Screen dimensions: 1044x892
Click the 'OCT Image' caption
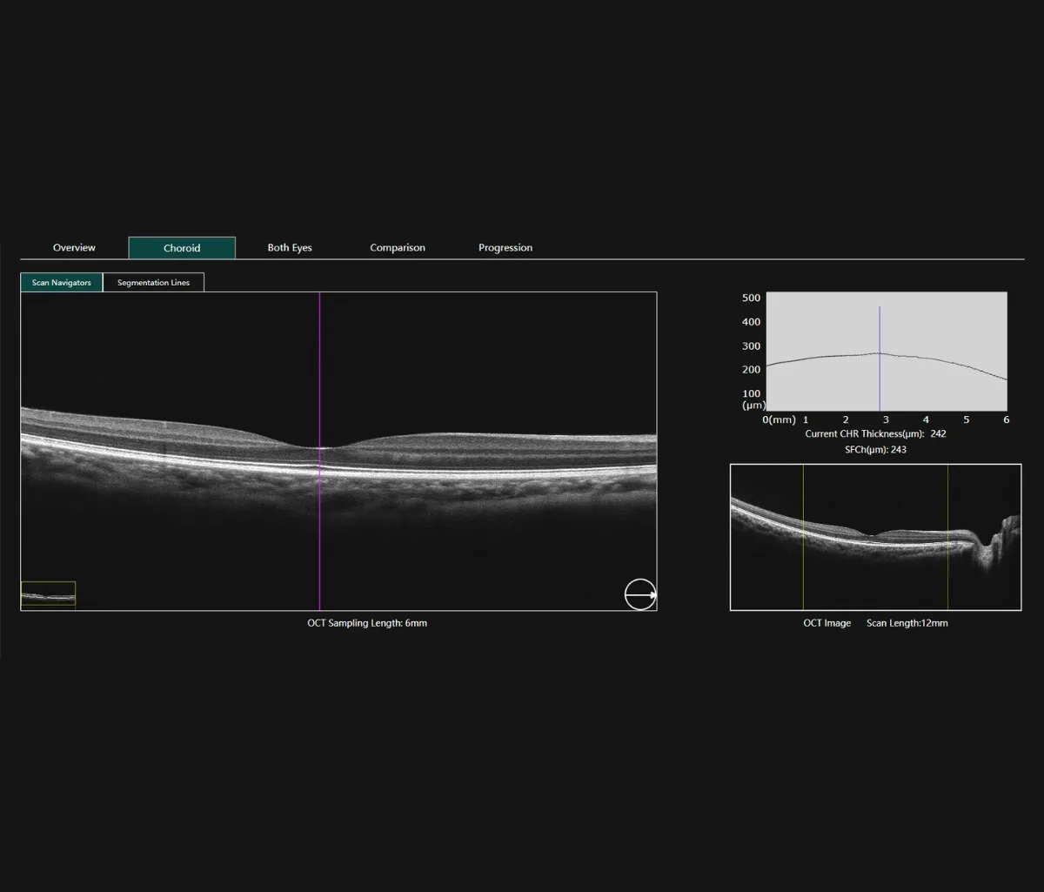coord(826,623)
